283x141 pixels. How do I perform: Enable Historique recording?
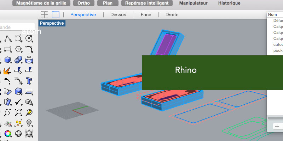[x=229, y=3]
